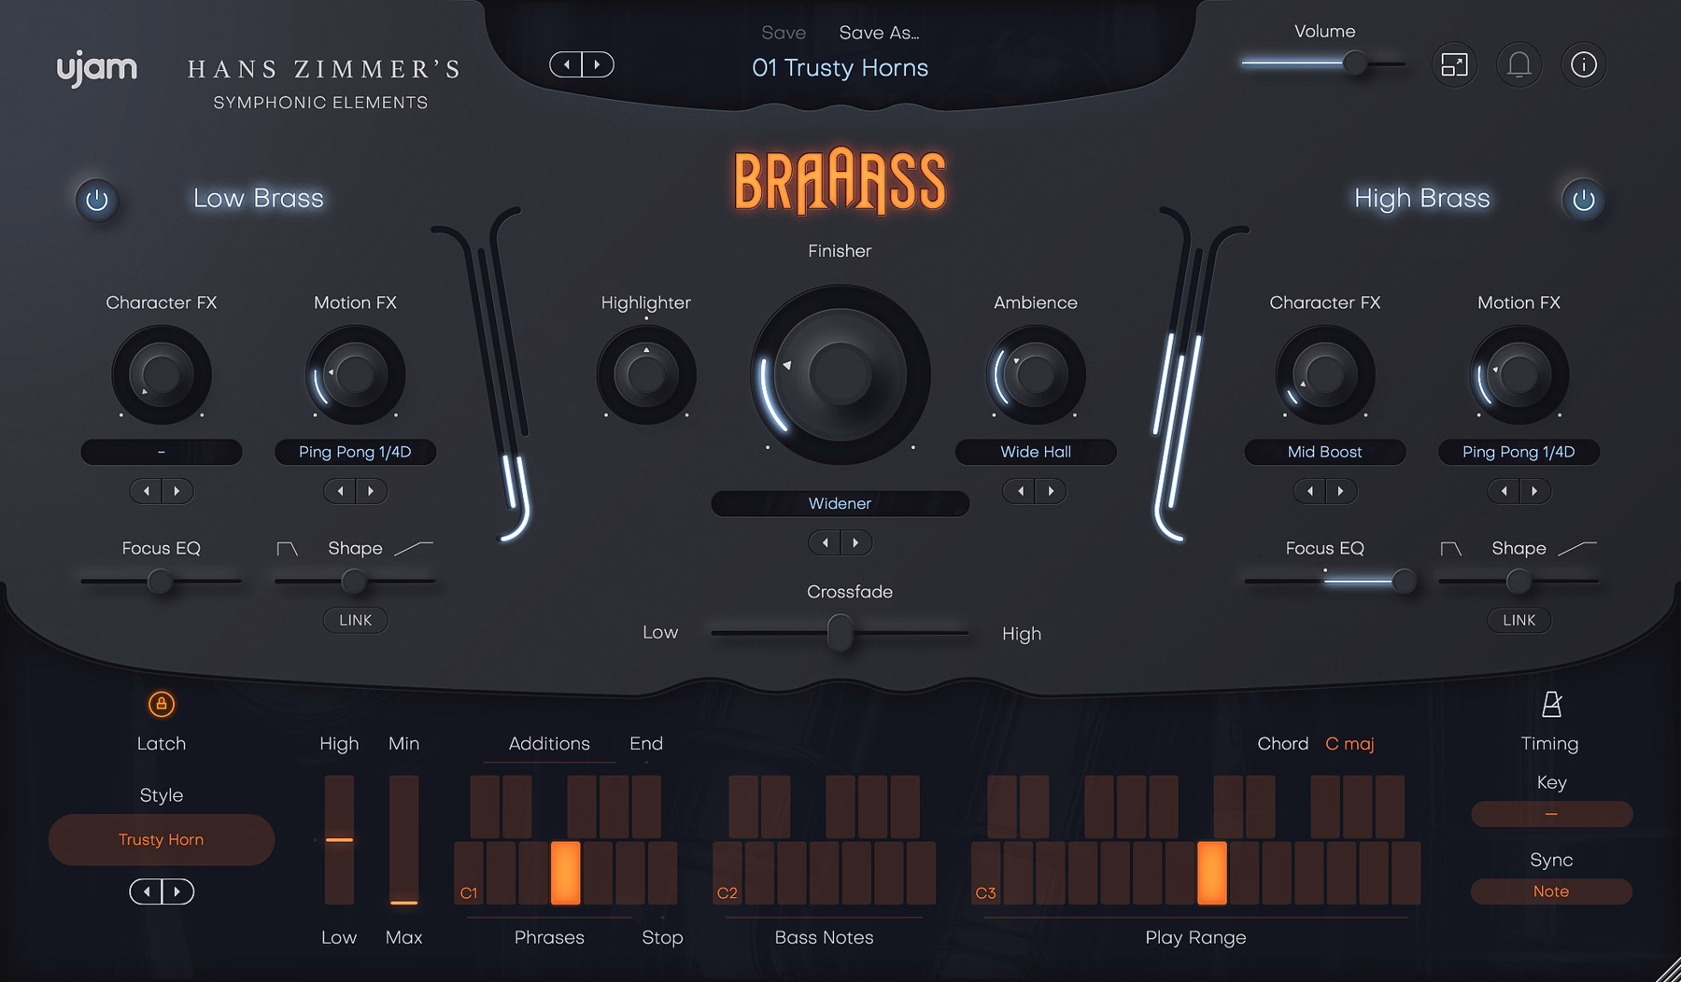This screenshot has height=982, width=1681.
Task: Click the ujam logo
Action: coord(97,70)
